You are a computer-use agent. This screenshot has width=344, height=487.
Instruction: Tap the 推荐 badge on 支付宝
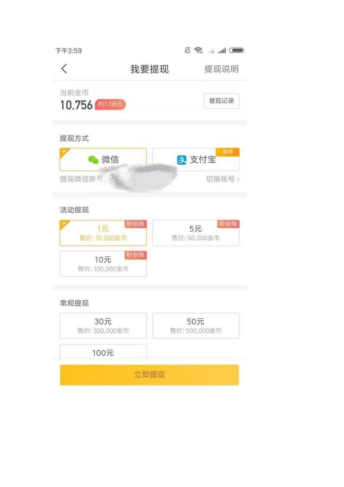click(x=228, y=152)
